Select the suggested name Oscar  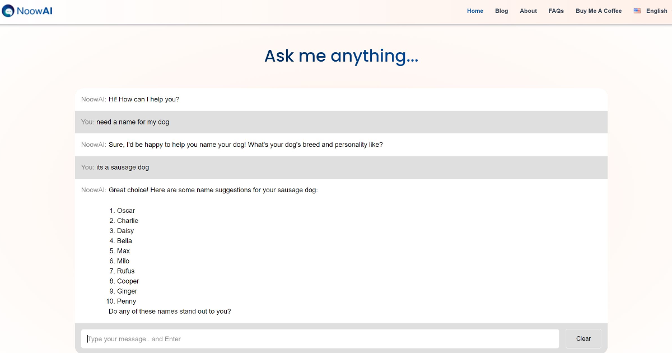[x=126, y=210]
